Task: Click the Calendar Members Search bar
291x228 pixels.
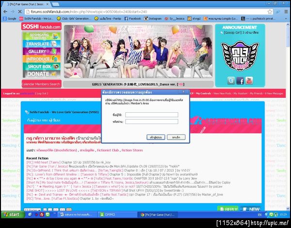Action: pyautogui.click(x=41, y=84)
